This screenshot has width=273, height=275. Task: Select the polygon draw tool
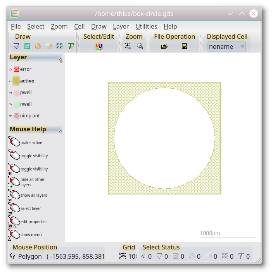pos(16,46)
